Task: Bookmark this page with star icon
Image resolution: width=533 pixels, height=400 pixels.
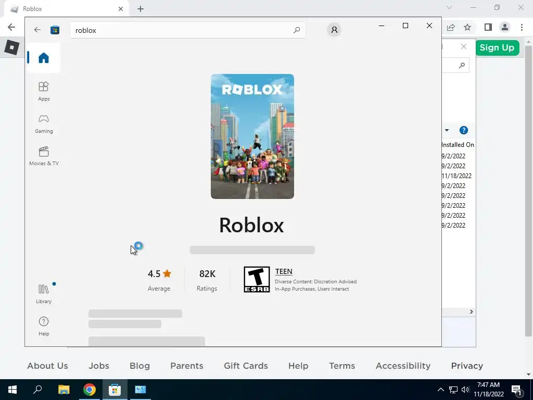Action: point(467,27)
